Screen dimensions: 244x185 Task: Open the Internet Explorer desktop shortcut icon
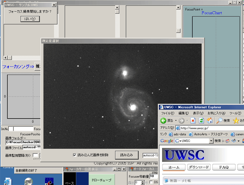pyautogui.click(x=8, y=182)
